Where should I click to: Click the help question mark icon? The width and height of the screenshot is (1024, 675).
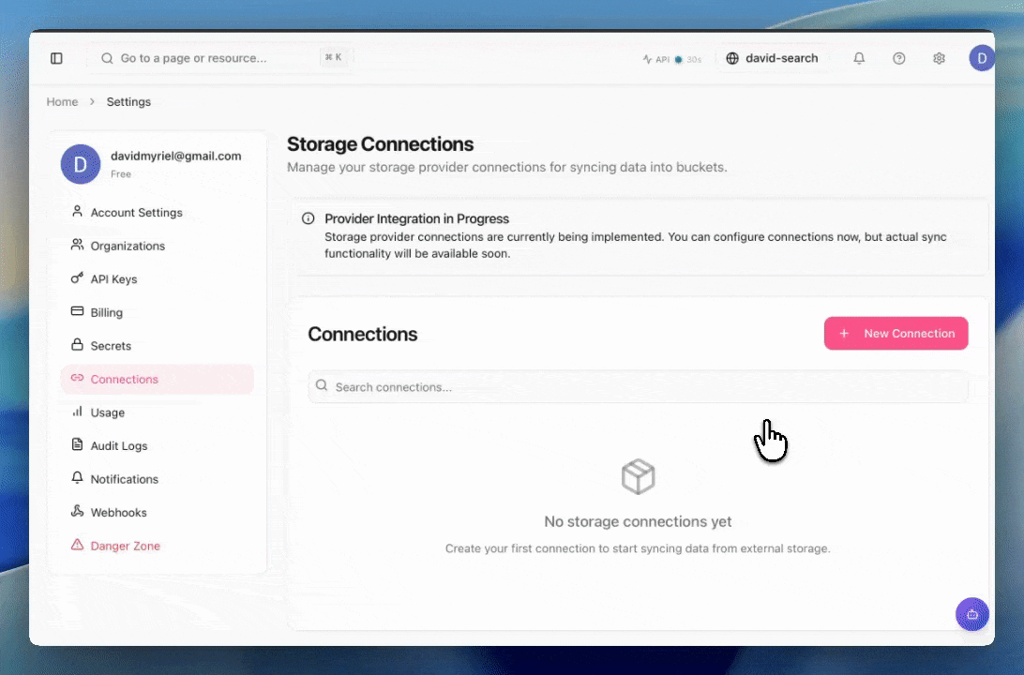point(898,58)
